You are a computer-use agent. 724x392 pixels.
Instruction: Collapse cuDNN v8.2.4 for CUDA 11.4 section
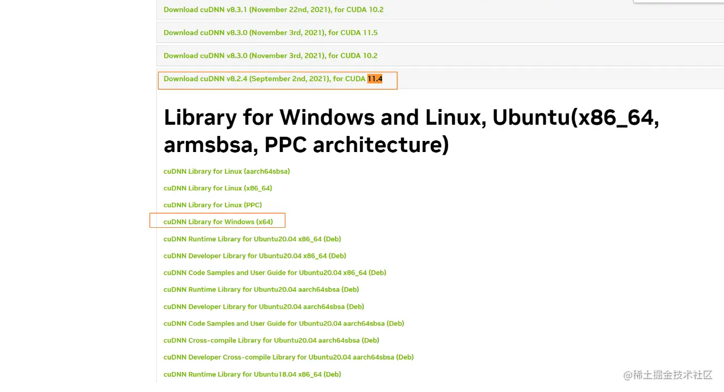click(x=273, y=79)
